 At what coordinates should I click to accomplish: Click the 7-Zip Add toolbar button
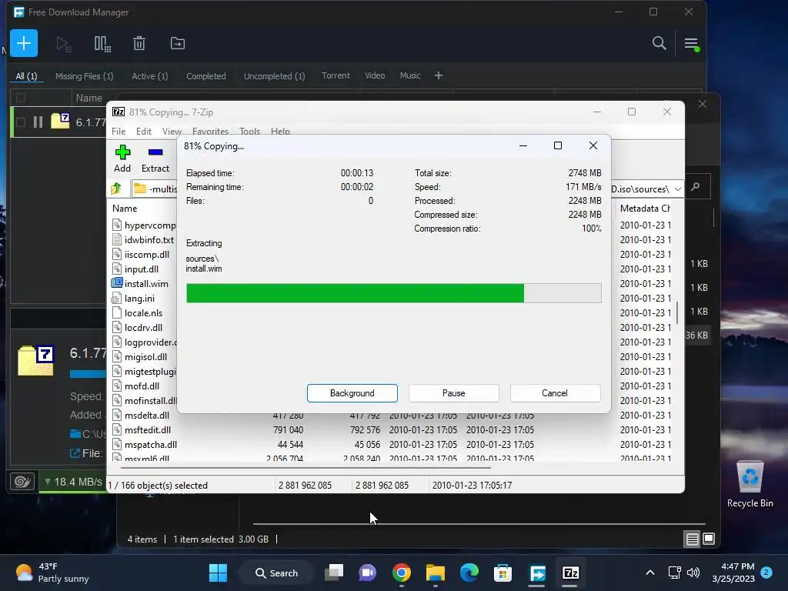122,159
